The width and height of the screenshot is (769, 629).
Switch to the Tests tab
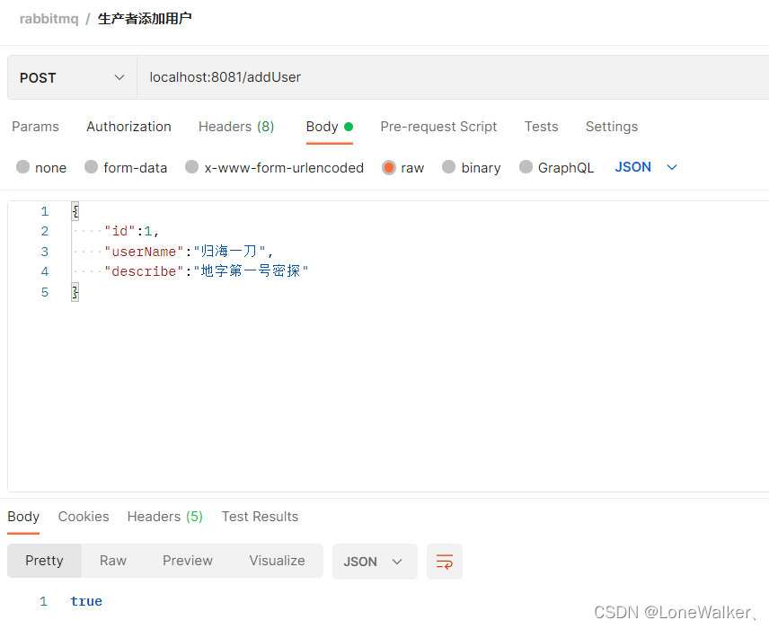pyautogui.click(x=541, y=127)
